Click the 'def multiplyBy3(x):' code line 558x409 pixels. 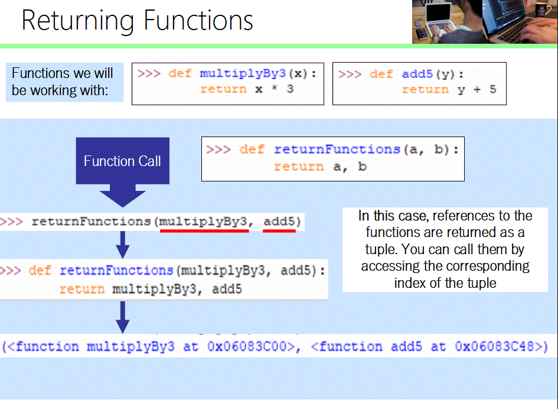coord(227,73)
